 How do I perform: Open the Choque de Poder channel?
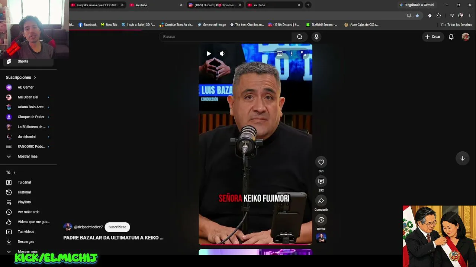coord(28,117)
